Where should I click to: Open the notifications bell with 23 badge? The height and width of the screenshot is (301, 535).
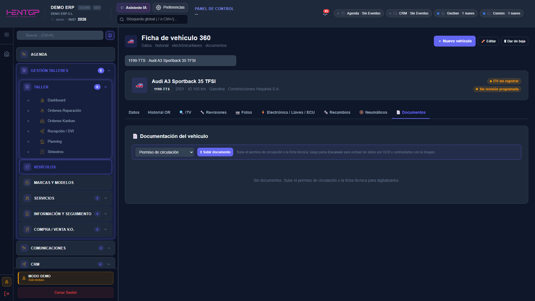pos(325,13)
